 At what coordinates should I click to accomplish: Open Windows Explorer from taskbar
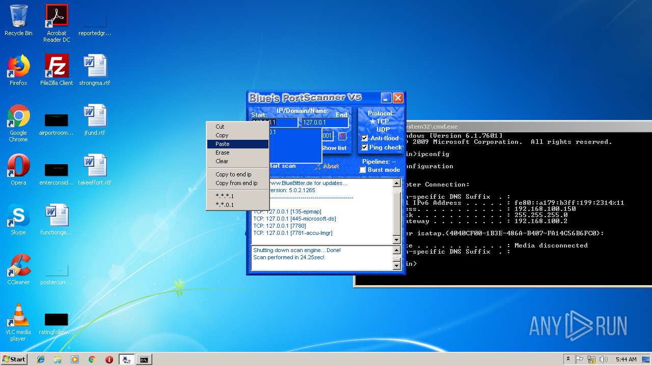click(58, 359)
